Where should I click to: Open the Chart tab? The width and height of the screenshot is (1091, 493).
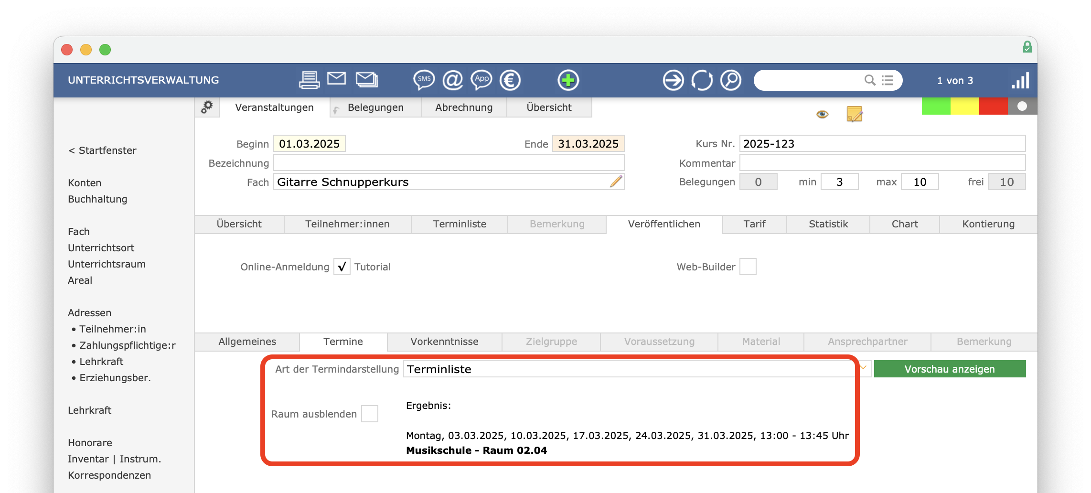[x=905, y=224]
